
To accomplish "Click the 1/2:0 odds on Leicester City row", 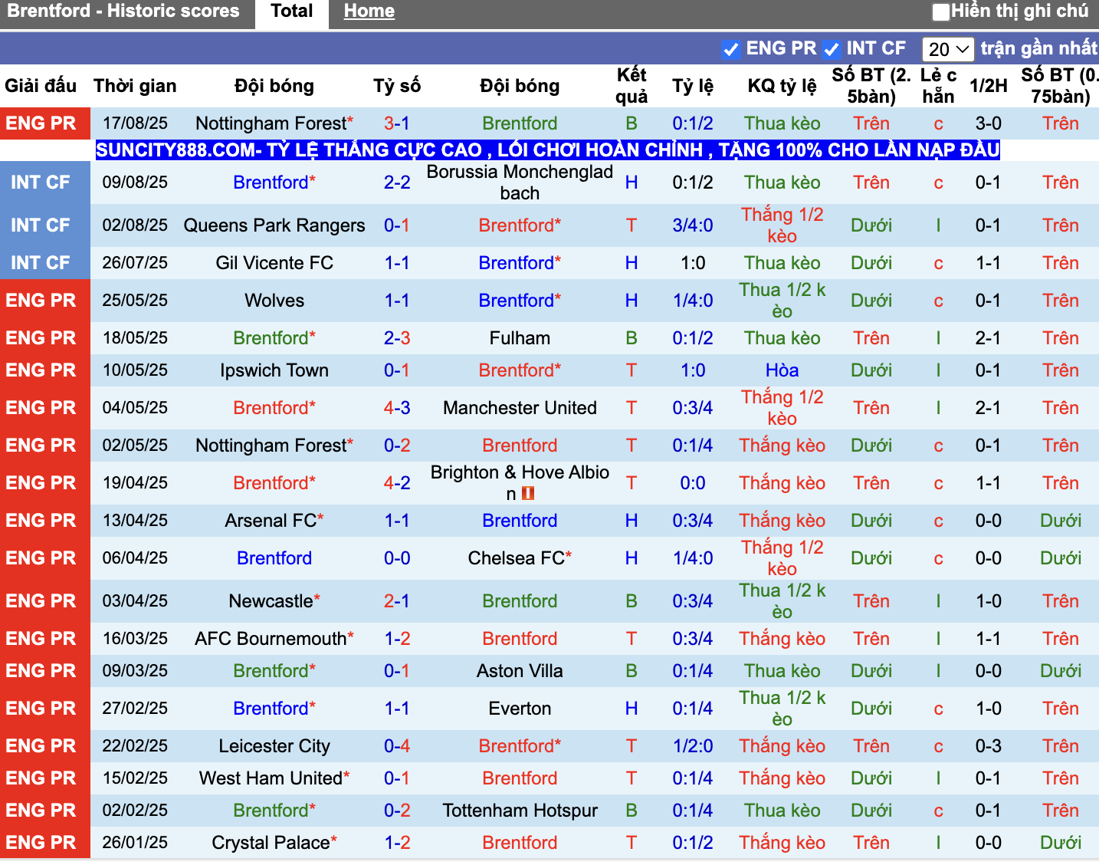I will pos(693,746).
